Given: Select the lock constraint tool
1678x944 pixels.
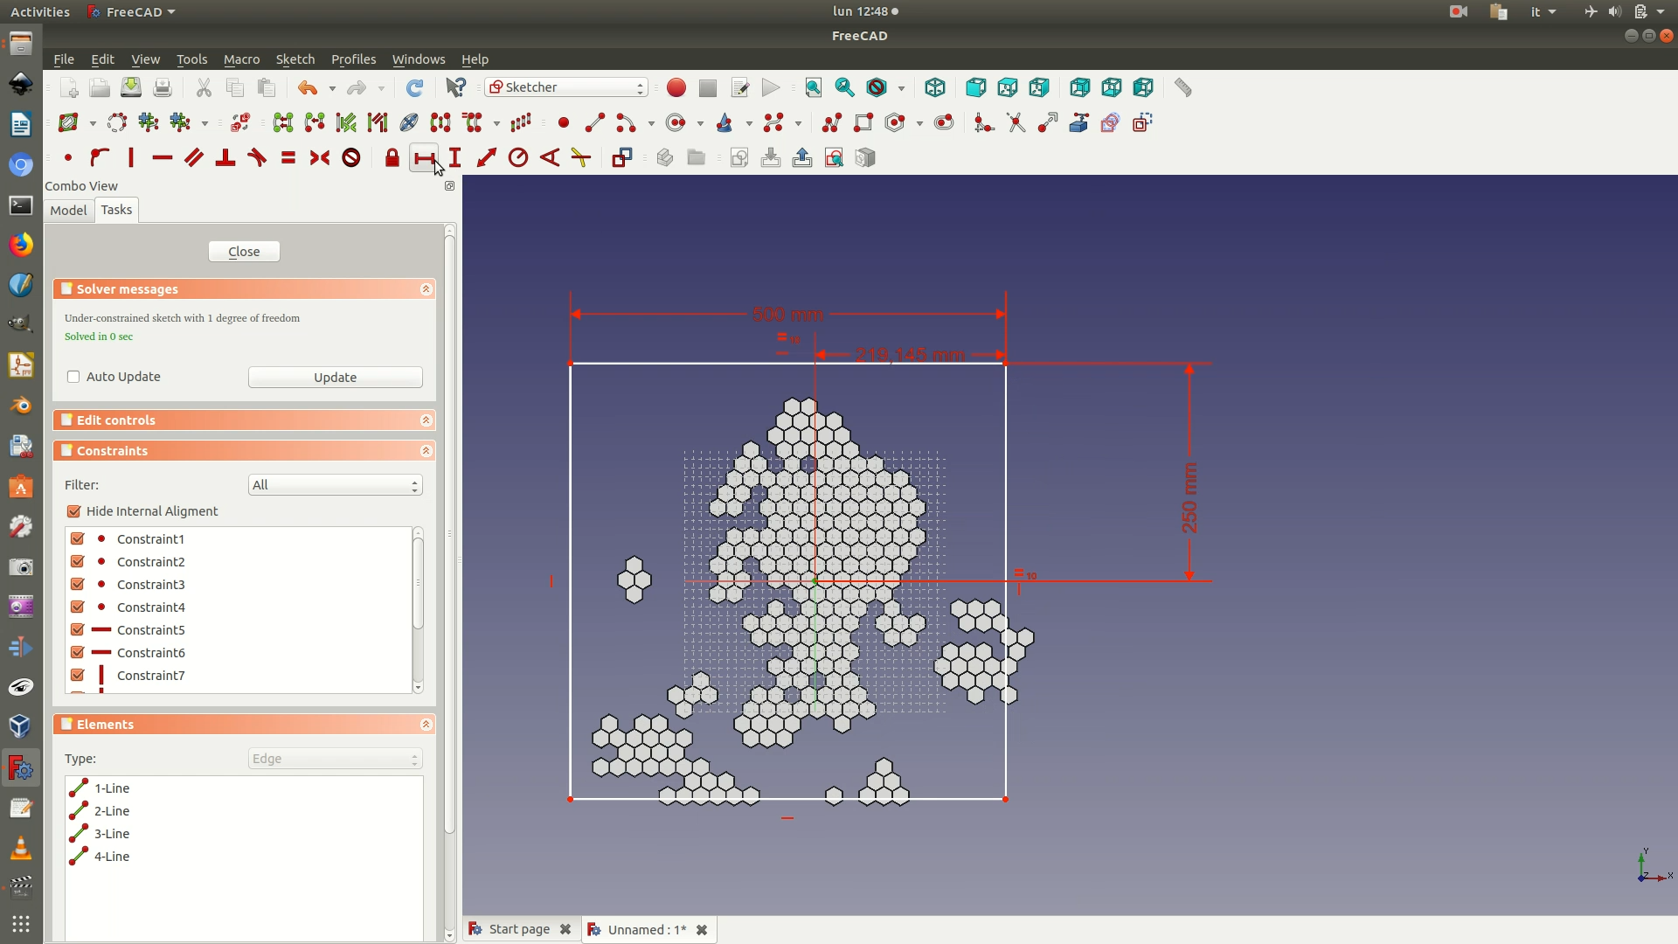Looking at the screenshot, I should [x=392, y=158].
